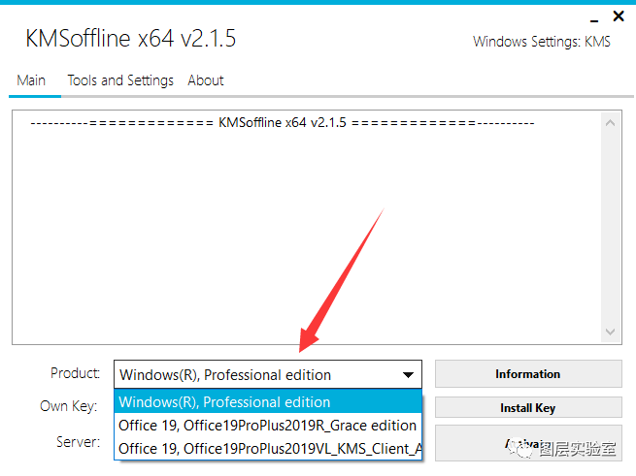Collapse the Product dropdown arrow
The height and width of the screenshot is (476, 636).
pos(408,375)
